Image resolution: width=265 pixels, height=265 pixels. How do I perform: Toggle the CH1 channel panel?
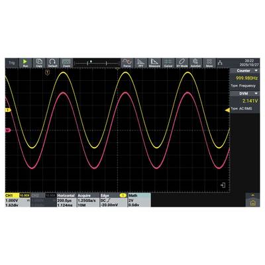point(17,200)
